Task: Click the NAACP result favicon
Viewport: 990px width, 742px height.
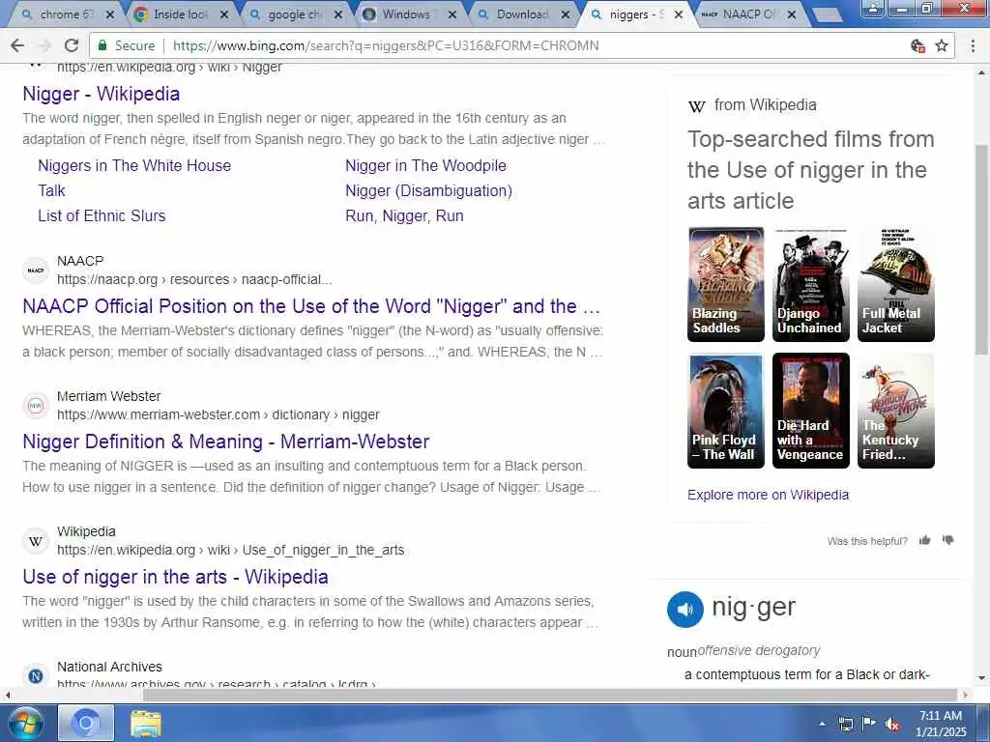Action: 36,271
